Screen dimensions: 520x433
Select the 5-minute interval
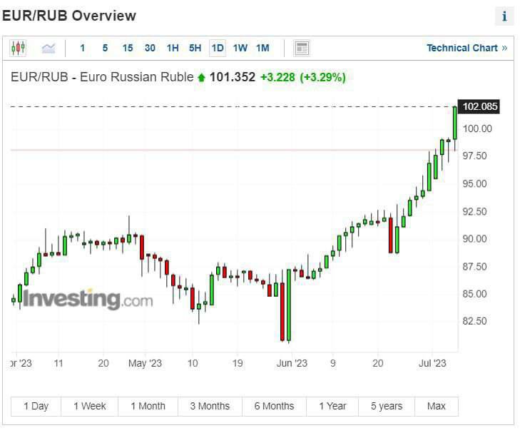105,48
